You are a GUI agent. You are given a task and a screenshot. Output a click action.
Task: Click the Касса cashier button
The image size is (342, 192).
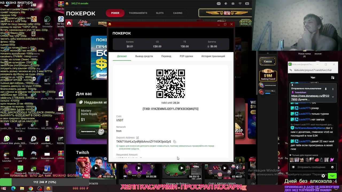tap(268, 62)
